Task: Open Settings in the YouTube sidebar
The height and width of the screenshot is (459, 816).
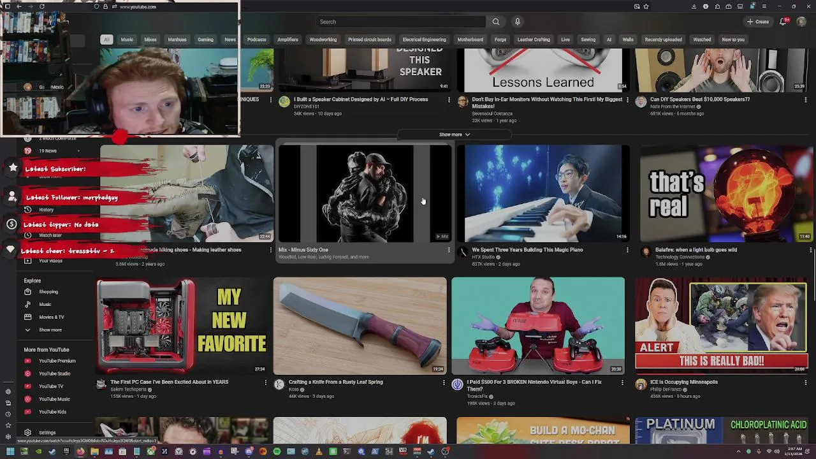Action: click(47, 433)
